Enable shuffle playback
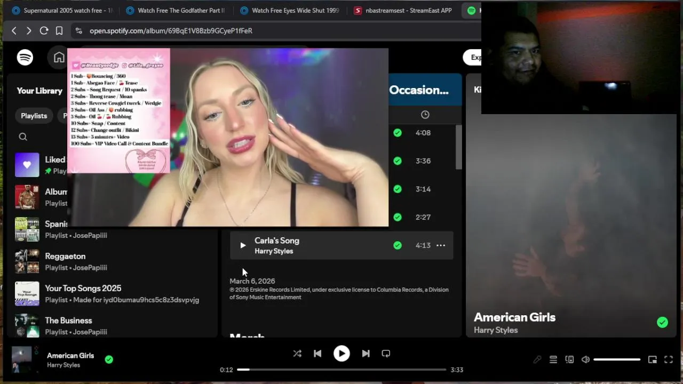This screenshot has height=384, width=683. [x=297, y=354]
